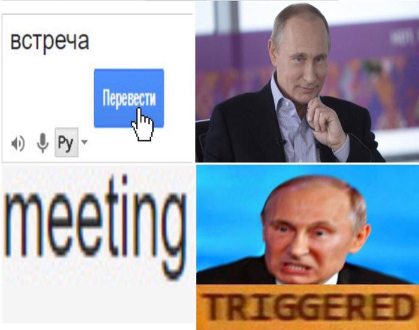
Task: Open the top photo of smiling man
Action: point(307,81)
